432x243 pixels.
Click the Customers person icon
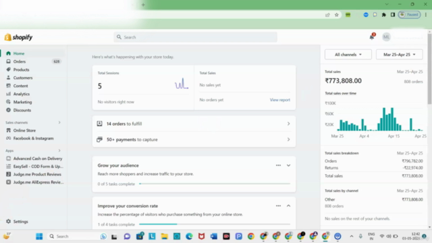8,78
